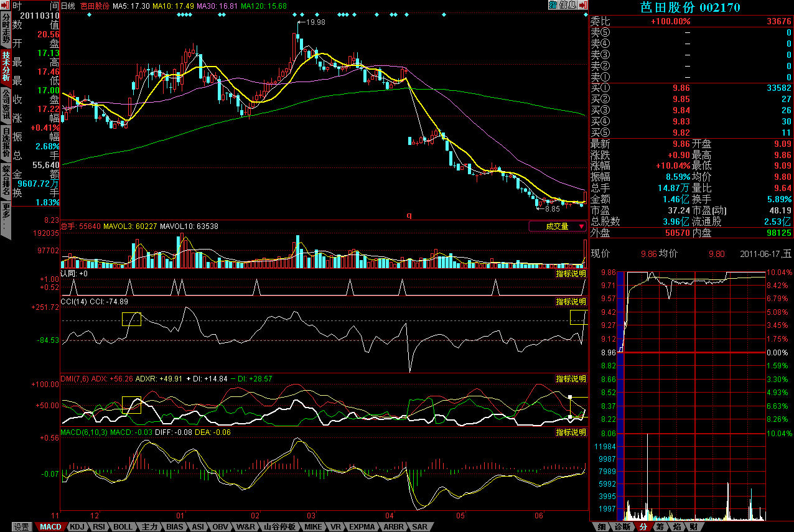Open 指标说明 for the DMI indicator

pyautogui.click(x=571, y=378)
